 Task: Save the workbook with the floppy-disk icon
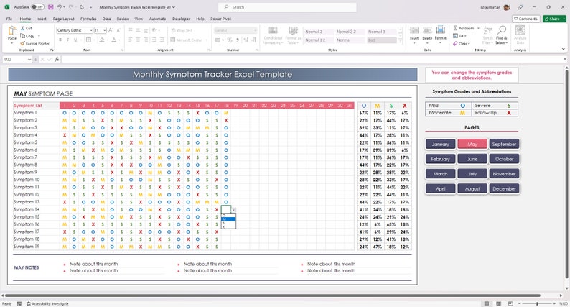point(50,7)
